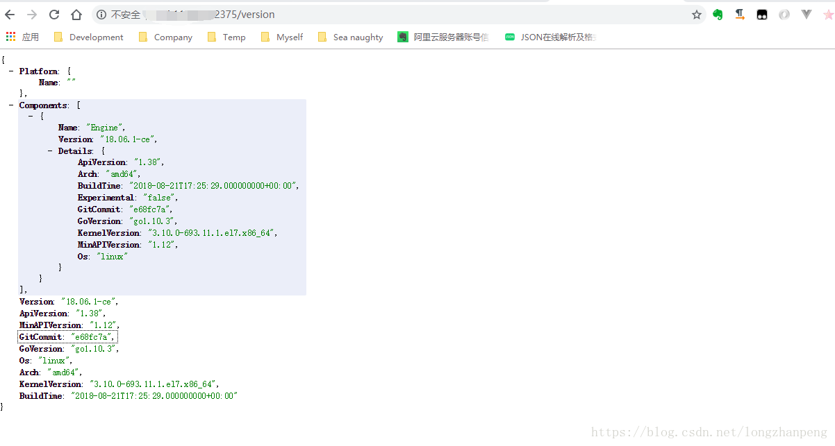
Task: Click the Details key label
Action: pyautogui.click(x=75, y=151)
